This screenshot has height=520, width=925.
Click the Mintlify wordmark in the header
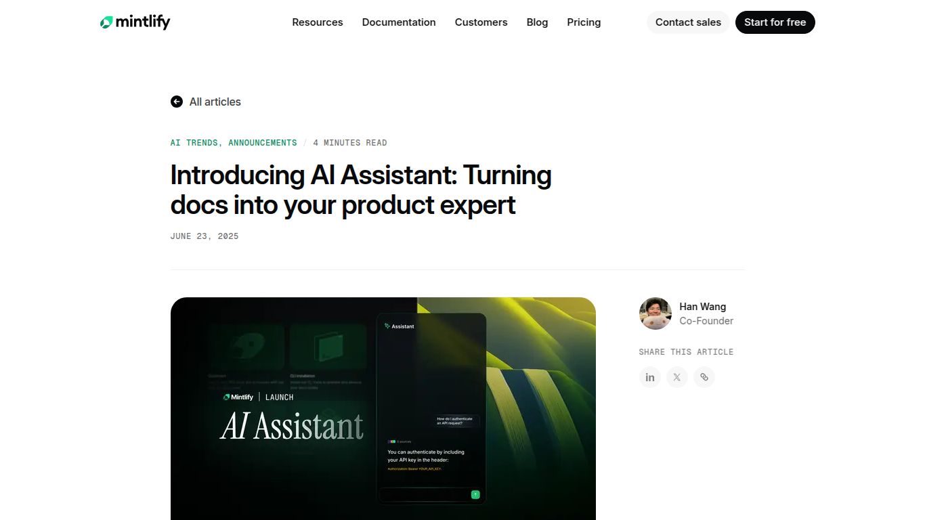click(142, 22)
